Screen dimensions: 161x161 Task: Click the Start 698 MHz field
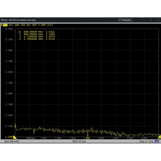12,141
